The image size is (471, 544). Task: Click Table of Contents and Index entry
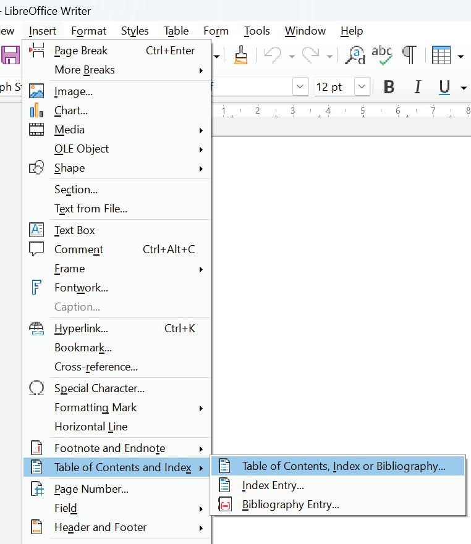pos(117,467)
